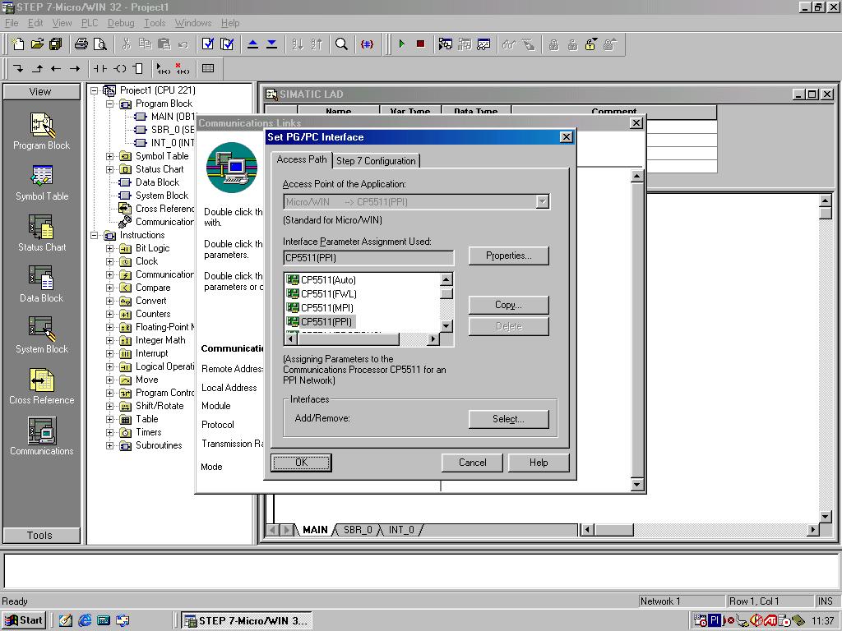Click the Windows Start button
This screenshot has width=842, height=631.
24,620
